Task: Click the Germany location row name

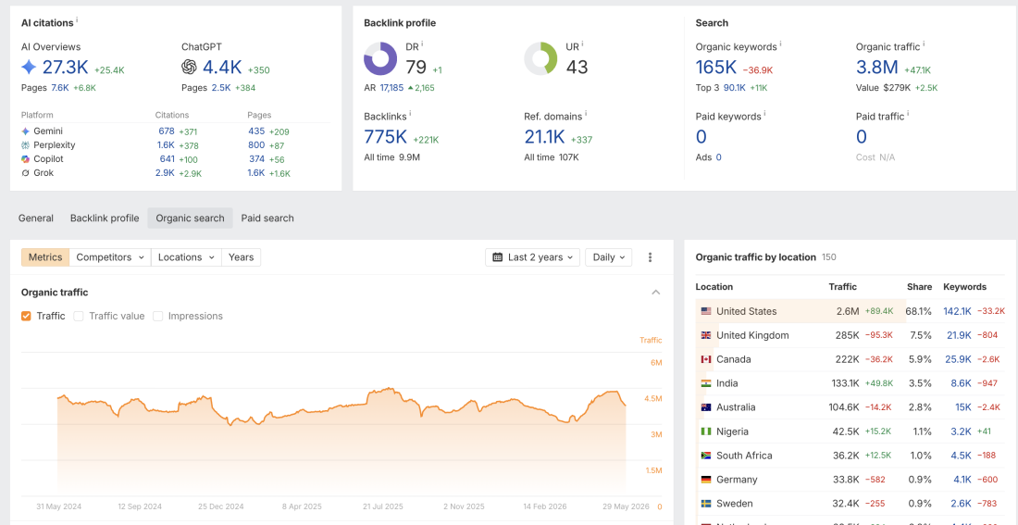Action: click(x=737, y=480)
